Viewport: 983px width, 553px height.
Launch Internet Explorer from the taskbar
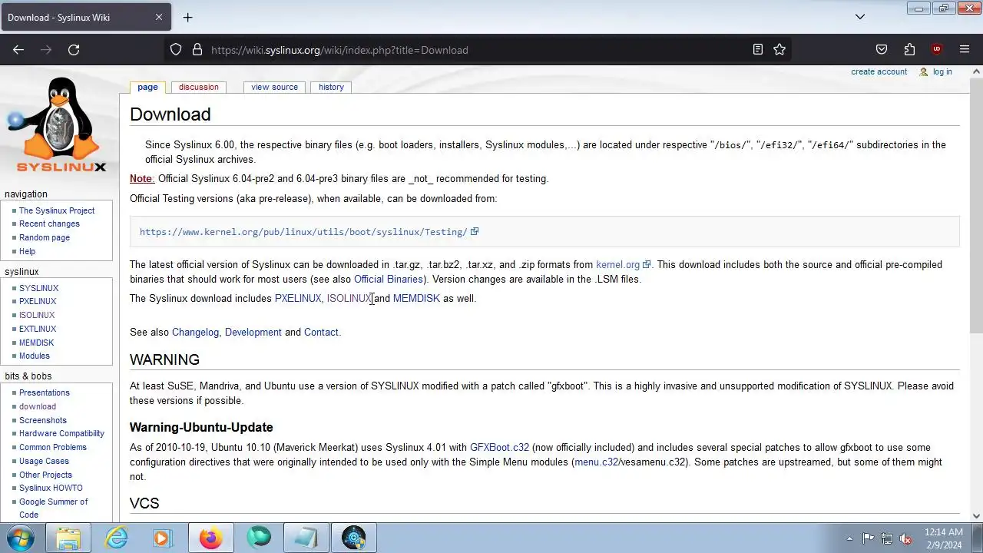pos(116,538)
